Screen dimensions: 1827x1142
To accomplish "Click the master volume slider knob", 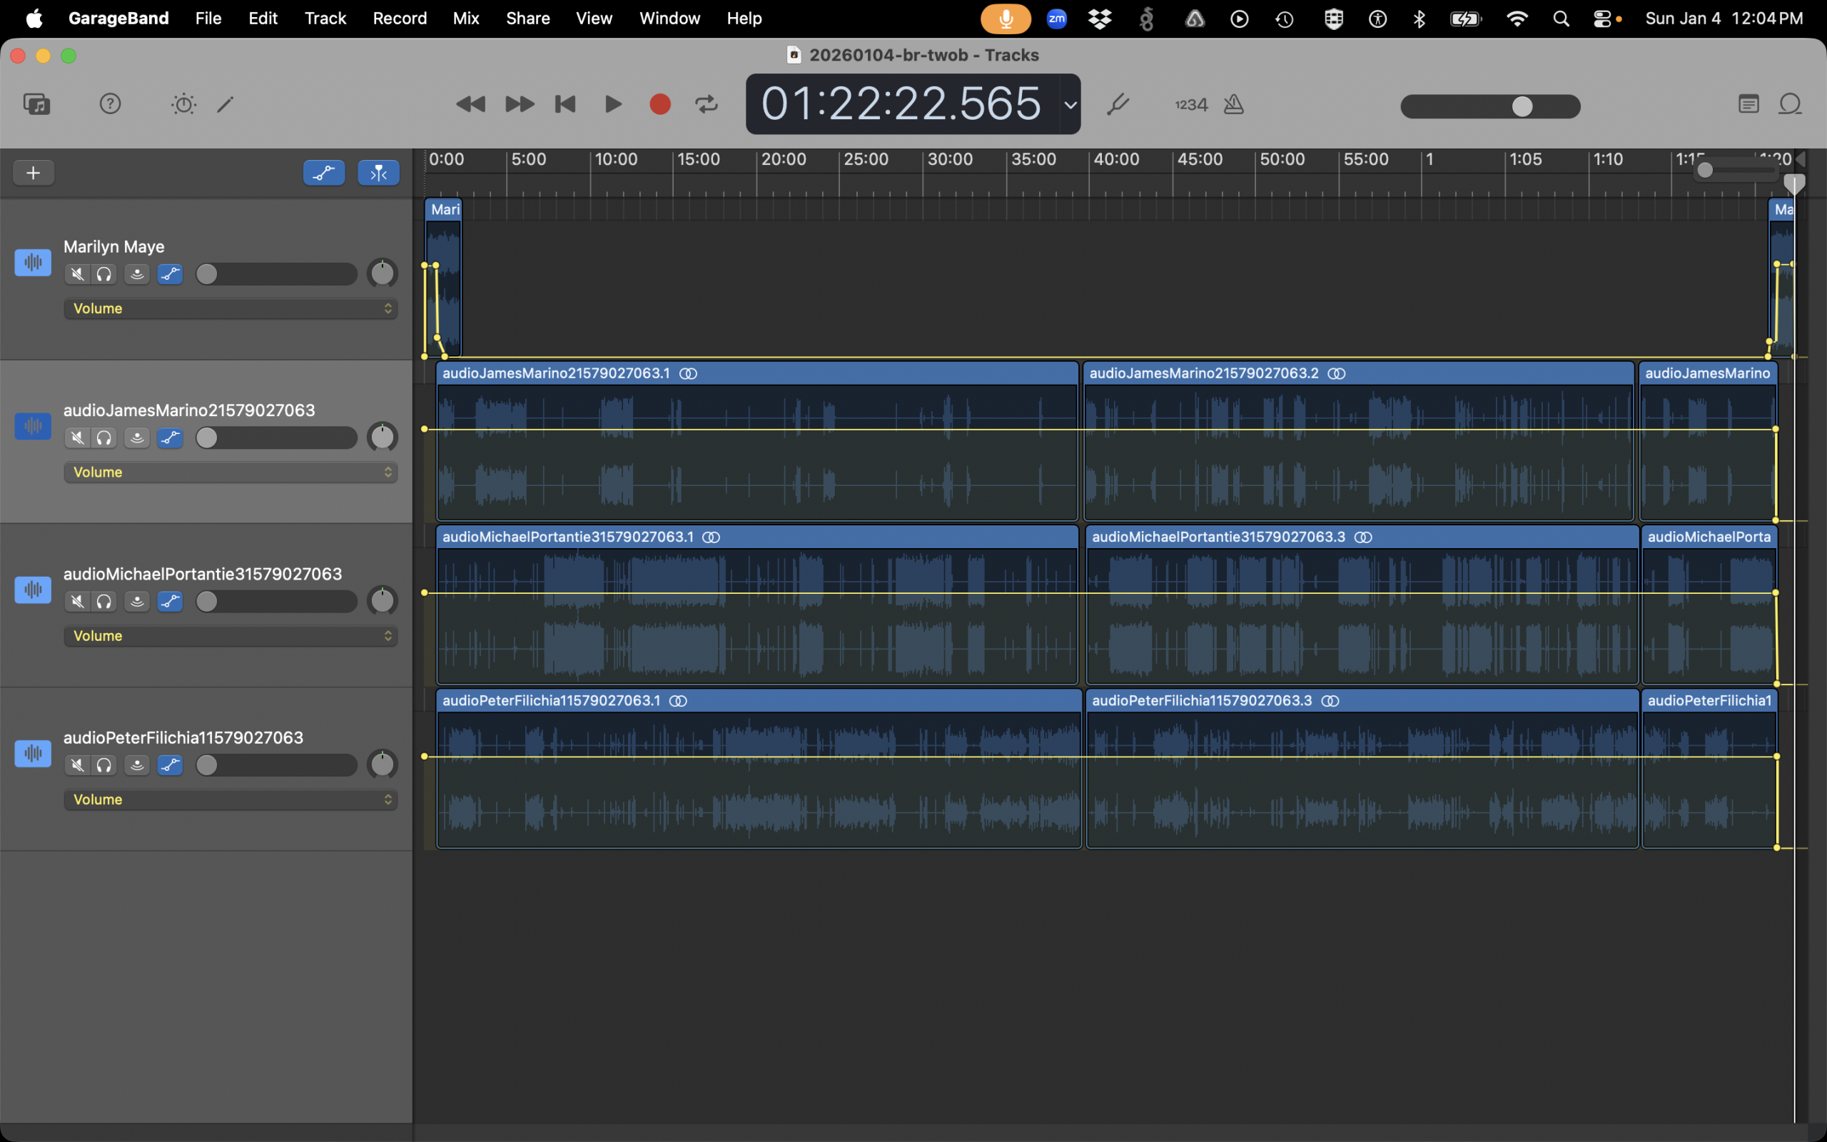I will (1522, 106).
